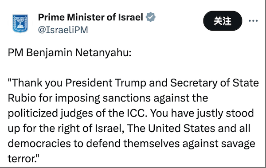
Task: Follow the account with the 关注 button
Action: coord(223,21)
